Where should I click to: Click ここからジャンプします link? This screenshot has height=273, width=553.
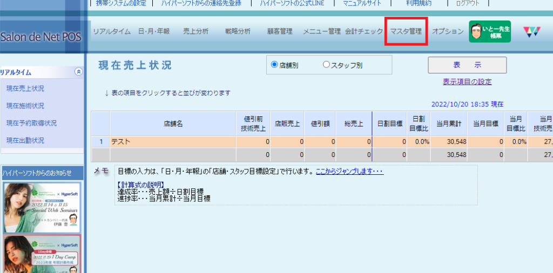[349, 172]
